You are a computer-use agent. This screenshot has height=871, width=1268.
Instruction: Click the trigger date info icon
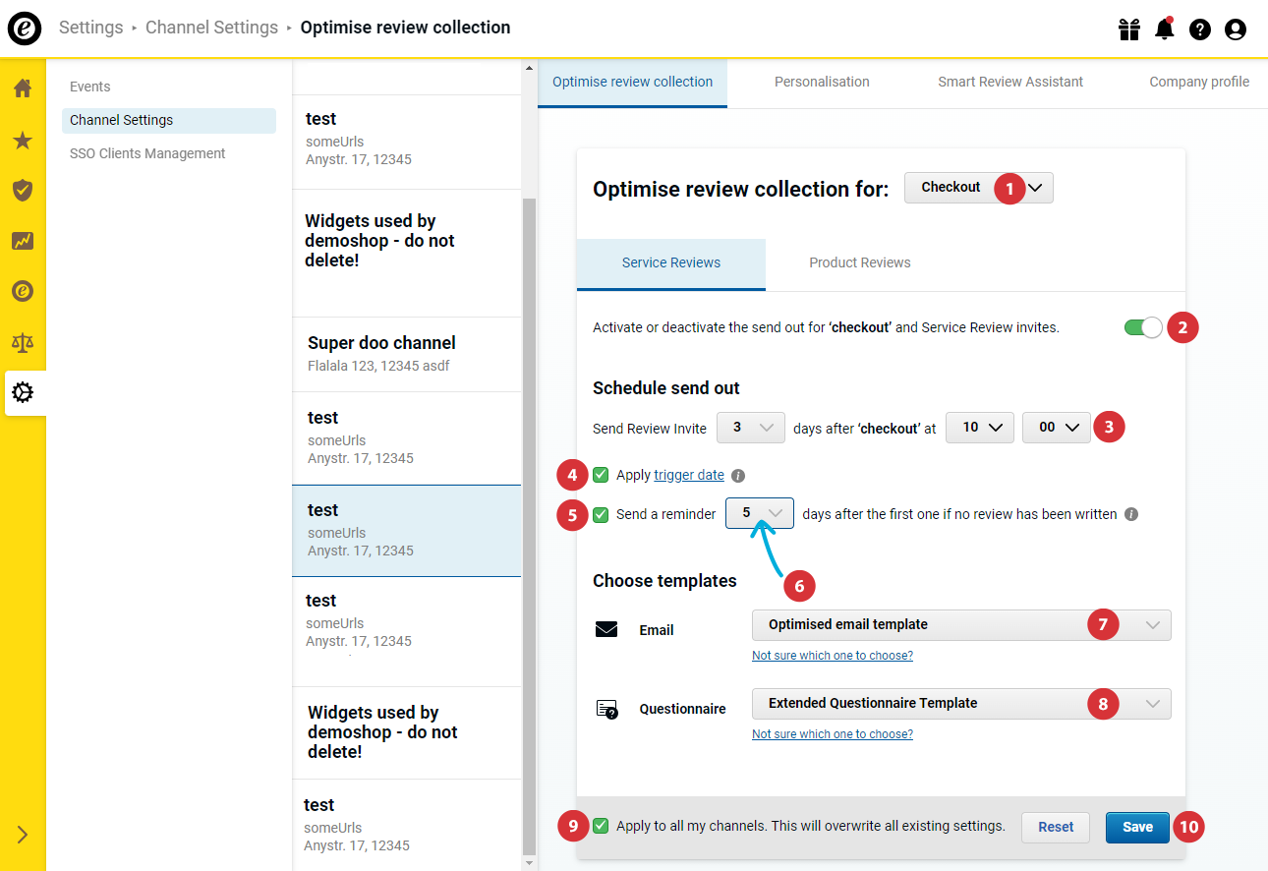(x=738, y=476)
